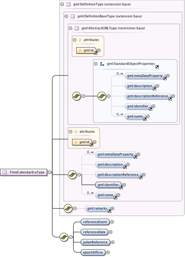Follow reference arrow of gml:description in StandardObjectProperties
185x257 pixels.
[154, 89]
